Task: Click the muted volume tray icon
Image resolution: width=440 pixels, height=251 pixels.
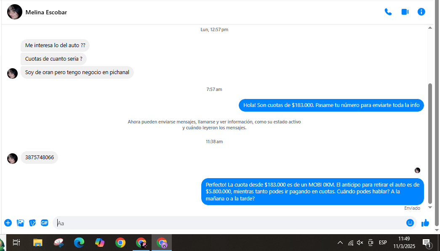Action: [360, 243]
